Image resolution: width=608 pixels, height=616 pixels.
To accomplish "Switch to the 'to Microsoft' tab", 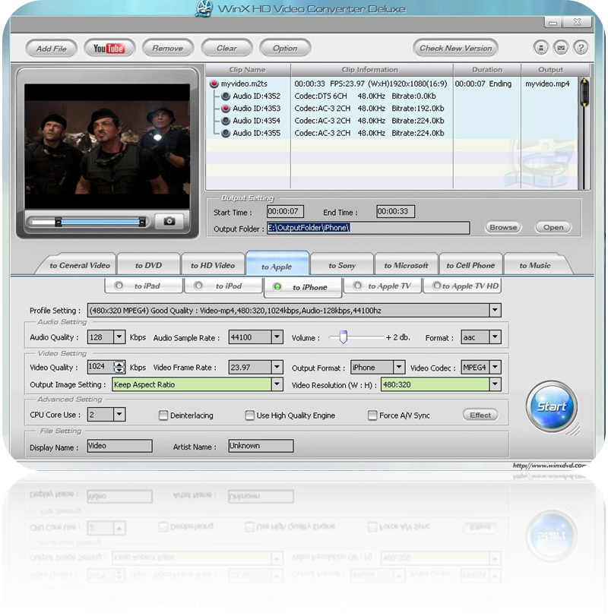I will click(407, 265).
